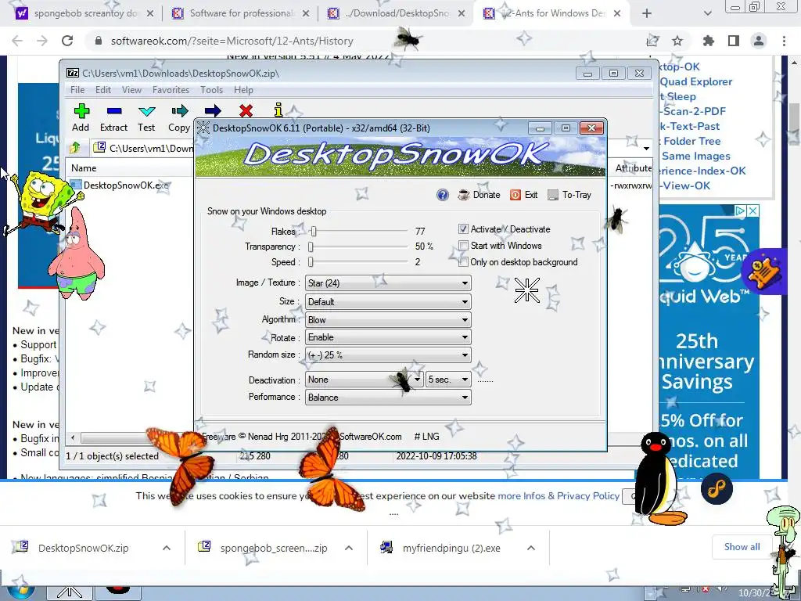Open the Quad Explorer sidebar link
The image size is (801, 601).
click(695, 81)
